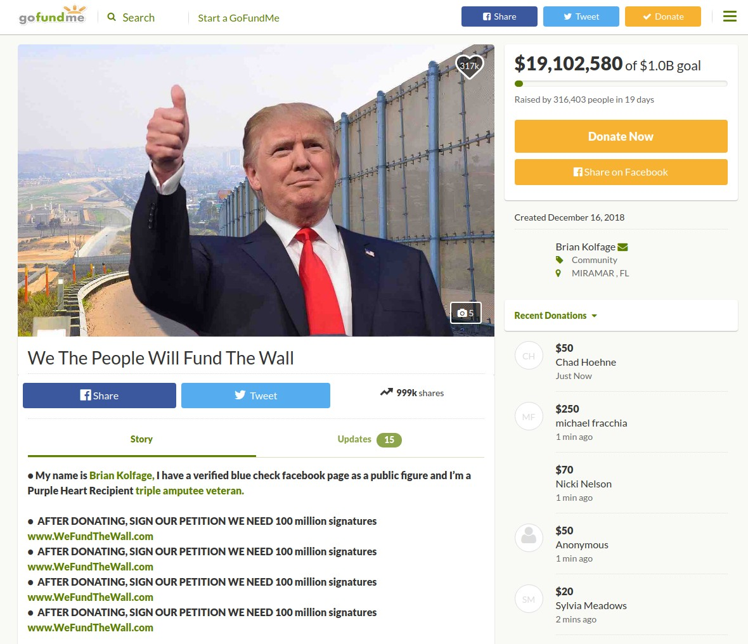Click the header Tweet button

(x=581, y=16)
